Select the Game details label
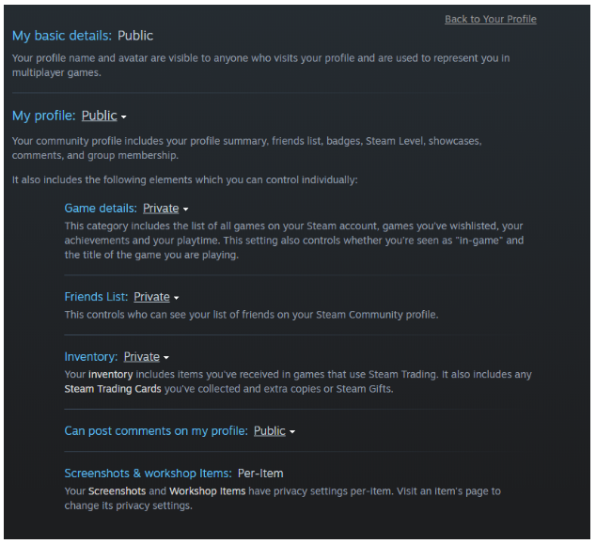The height and width of the screenshot is (544, 596). 101,209
